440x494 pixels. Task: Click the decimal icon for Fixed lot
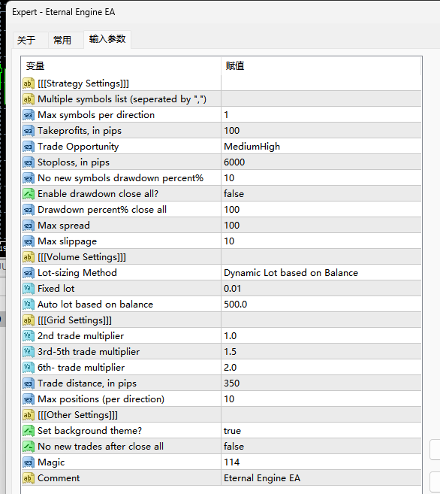29,289
